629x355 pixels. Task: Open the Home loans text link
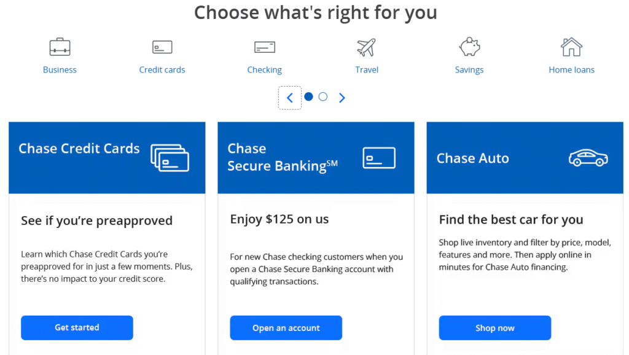[x=571, y=70]
